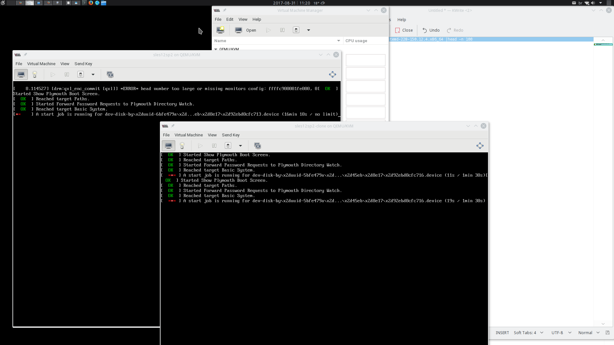This screenshot has width=614, height=345.
Task: Click the br keyboard layout indicator
Action: 580,3
